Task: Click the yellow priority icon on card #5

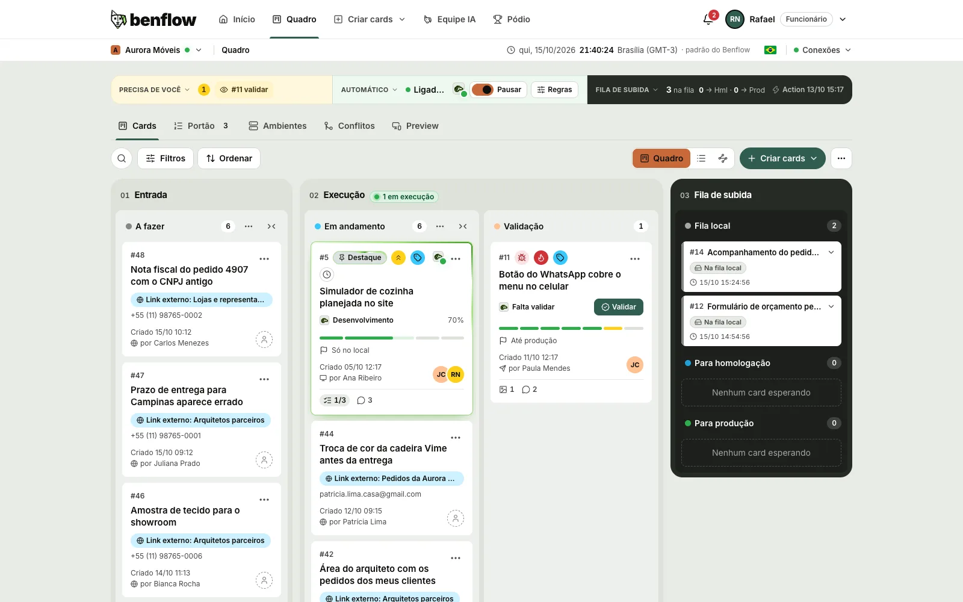Action: tap(398, 258)
